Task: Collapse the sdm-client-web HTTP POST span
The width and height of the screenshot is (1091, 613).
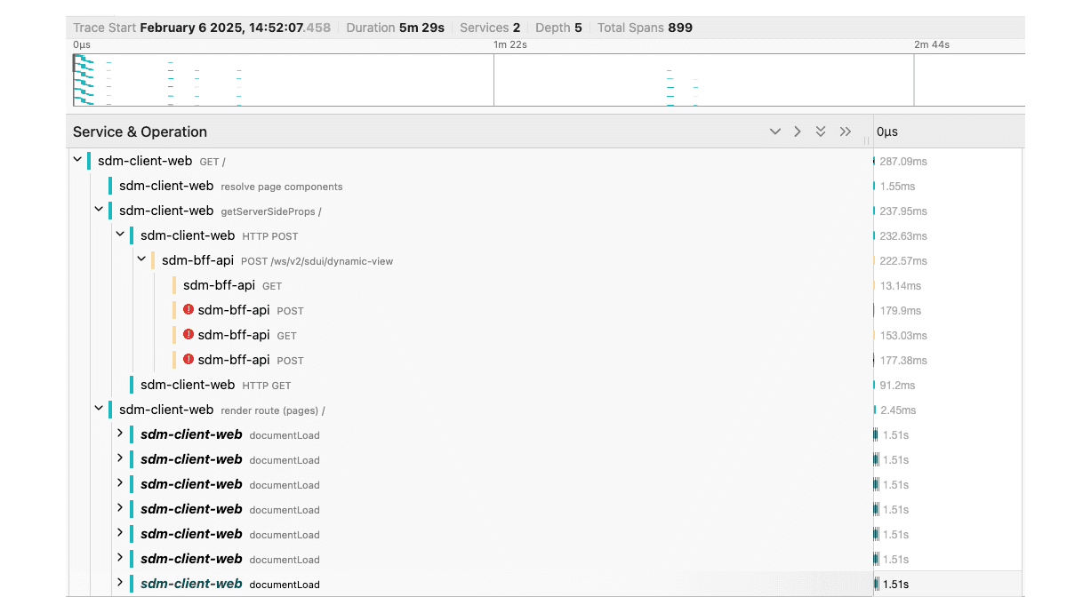Action: pyautogui.click(x=120, y=235)
